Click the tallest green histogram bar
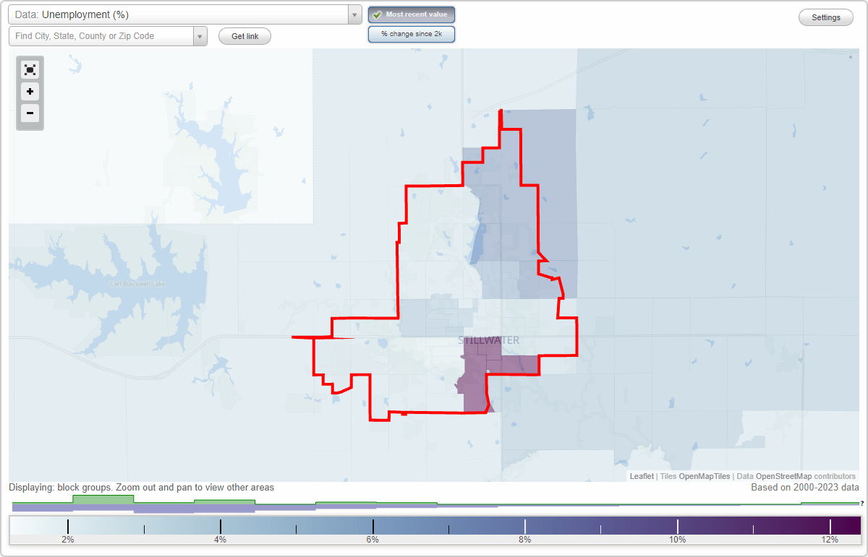This screenshot has width=868, height=557. coord(103,499)
